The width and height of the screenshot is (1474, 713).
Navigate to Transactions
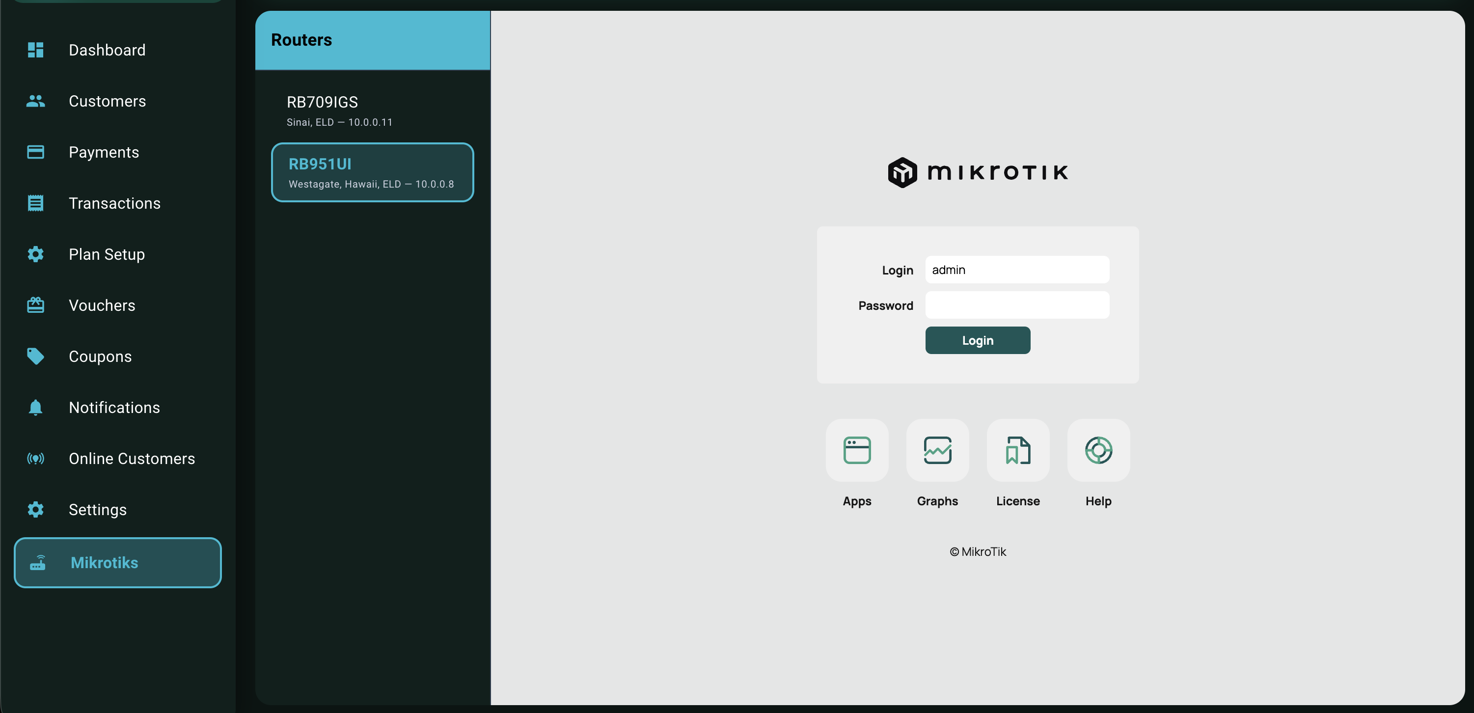(114, 203)
